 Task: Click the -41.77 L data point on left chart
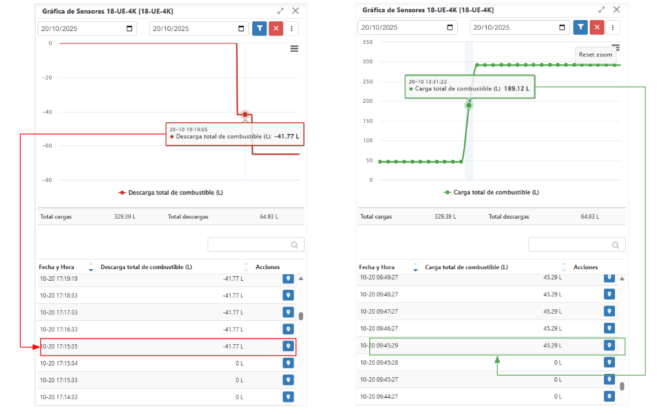[245, 114]
